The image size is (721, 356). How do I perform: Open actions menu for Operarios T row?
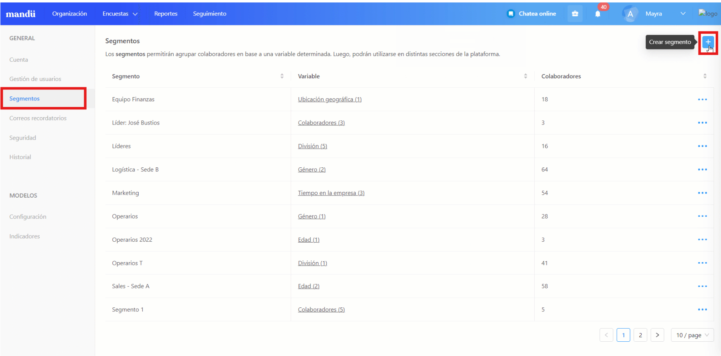[702, 263]
